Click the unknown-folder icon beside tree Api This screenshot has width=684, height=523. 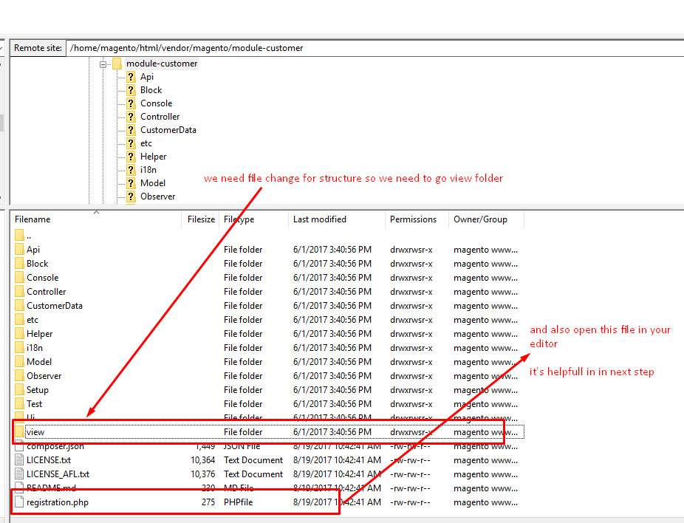131,78
